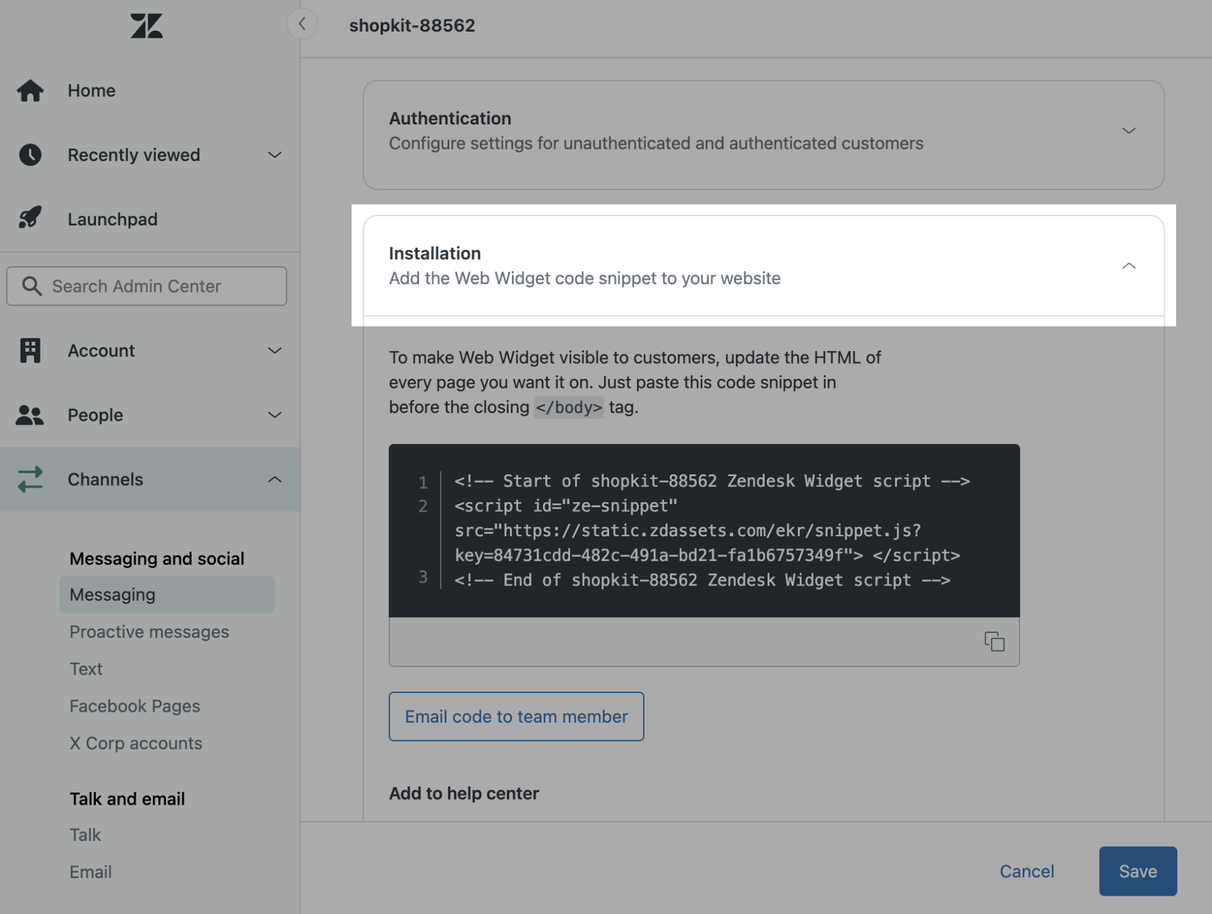Expand the People menu chevron

pos(275,415)
